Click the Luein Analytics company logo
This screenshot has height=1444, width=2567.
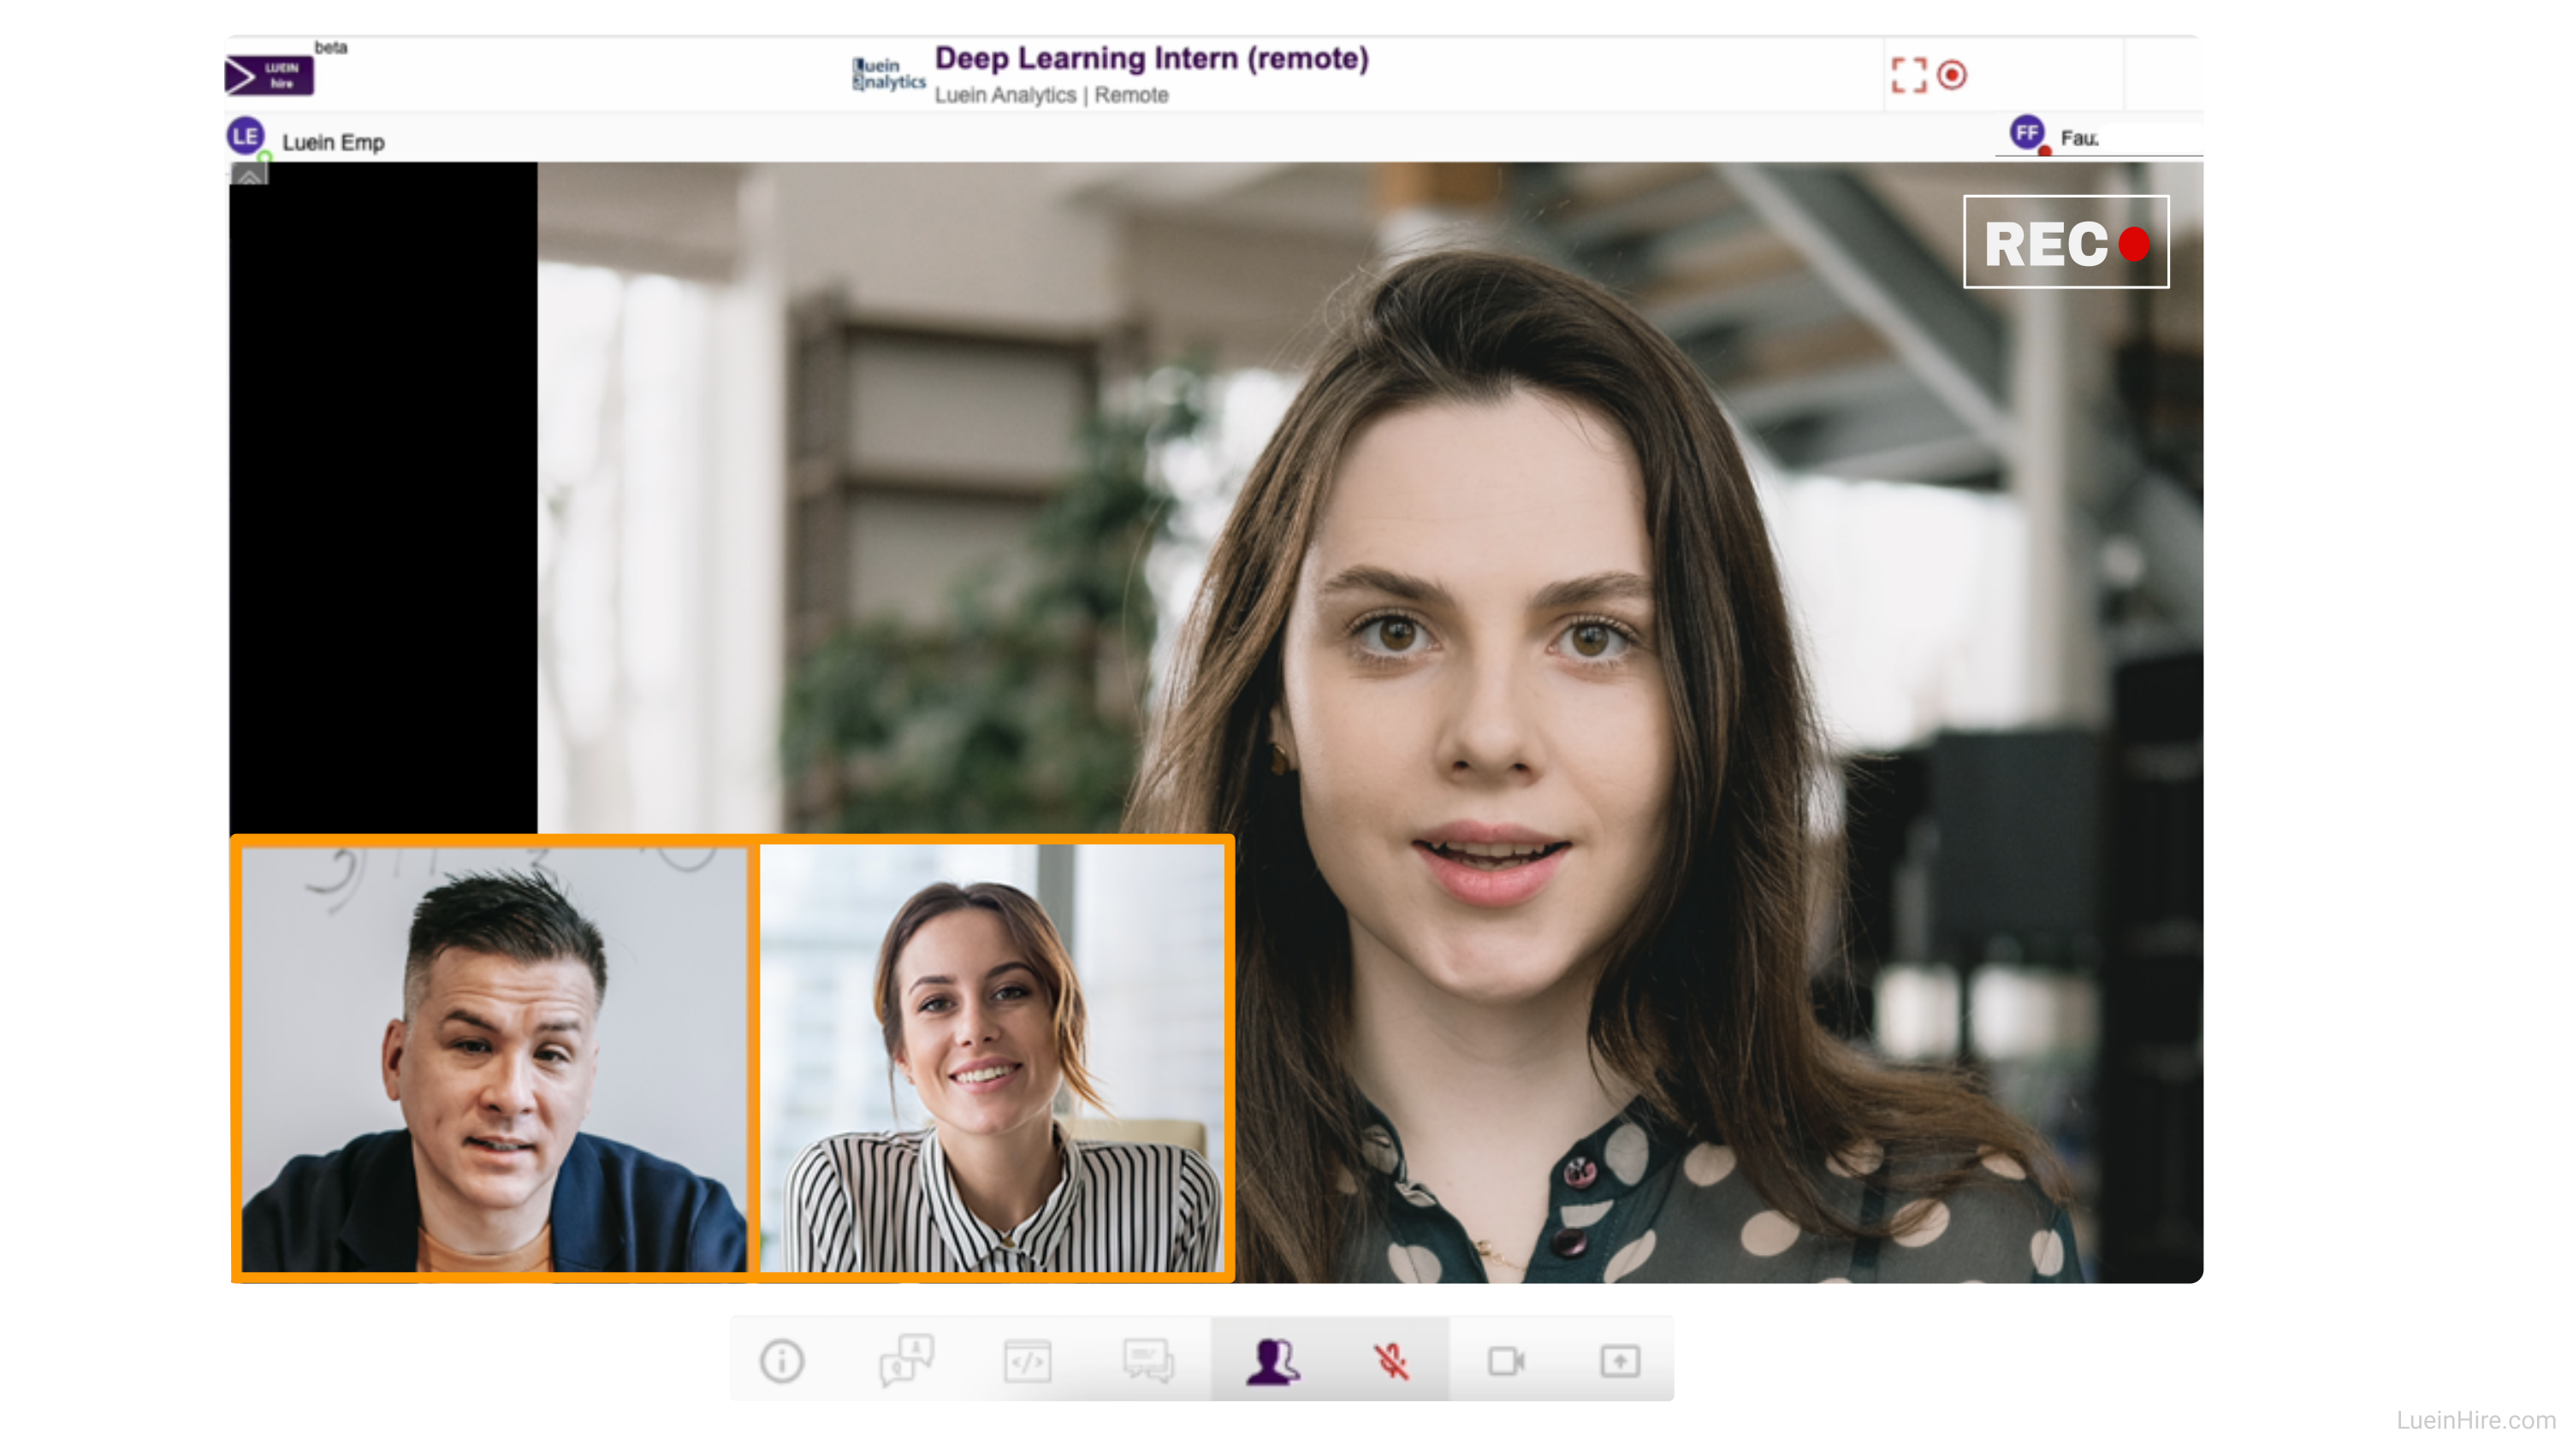point(888,74)
